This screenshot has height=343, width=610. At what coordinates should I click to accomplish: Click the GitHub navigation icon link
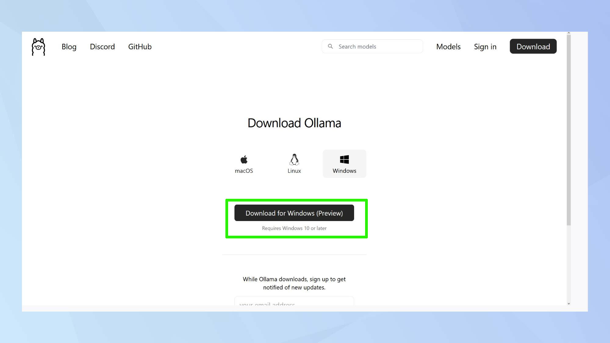coord(140,46)
